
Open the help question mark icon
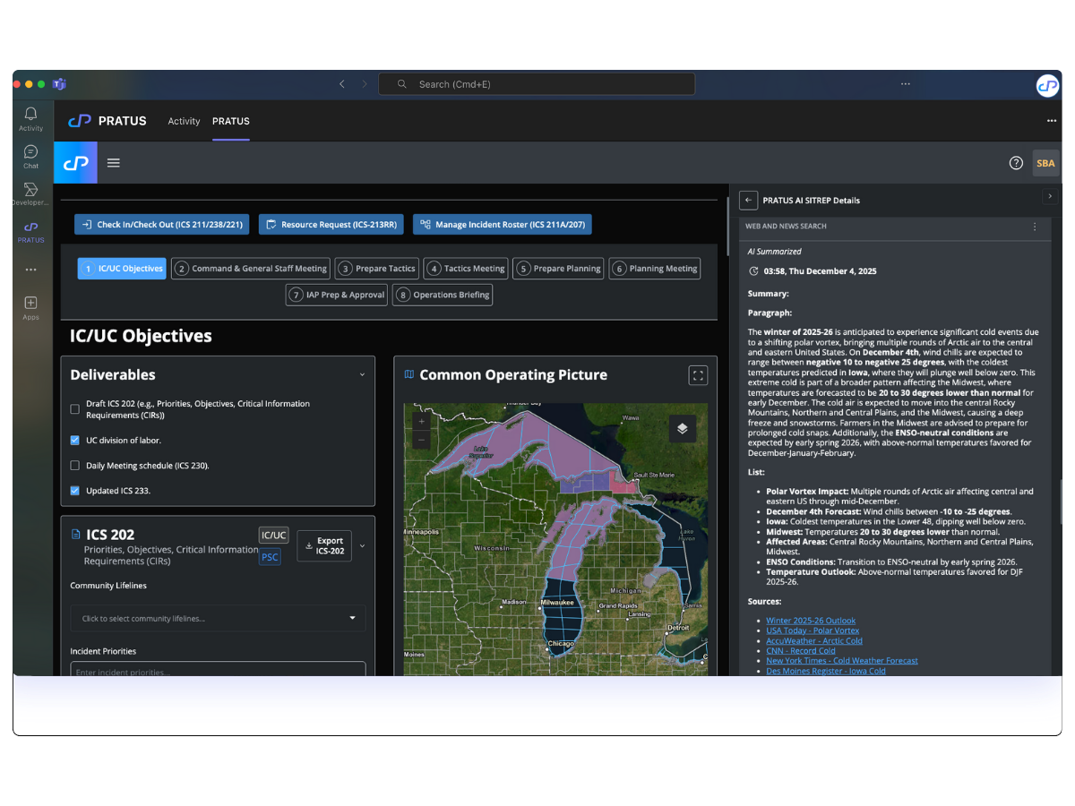(x=1016, y=163)
